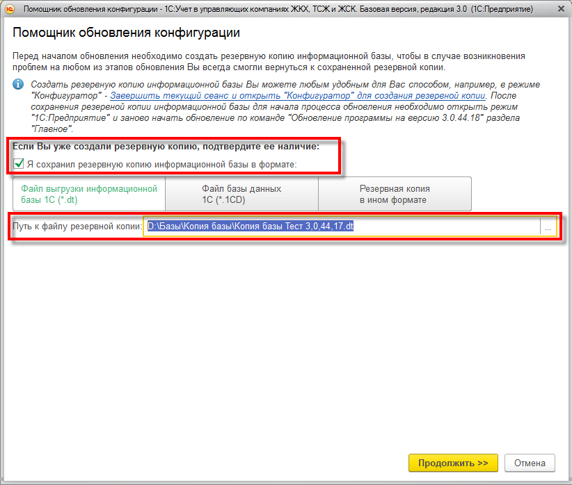This screenshot has width=572, height=485.
Task: Close the configuration update assistant window
Action: pos(561,9)
